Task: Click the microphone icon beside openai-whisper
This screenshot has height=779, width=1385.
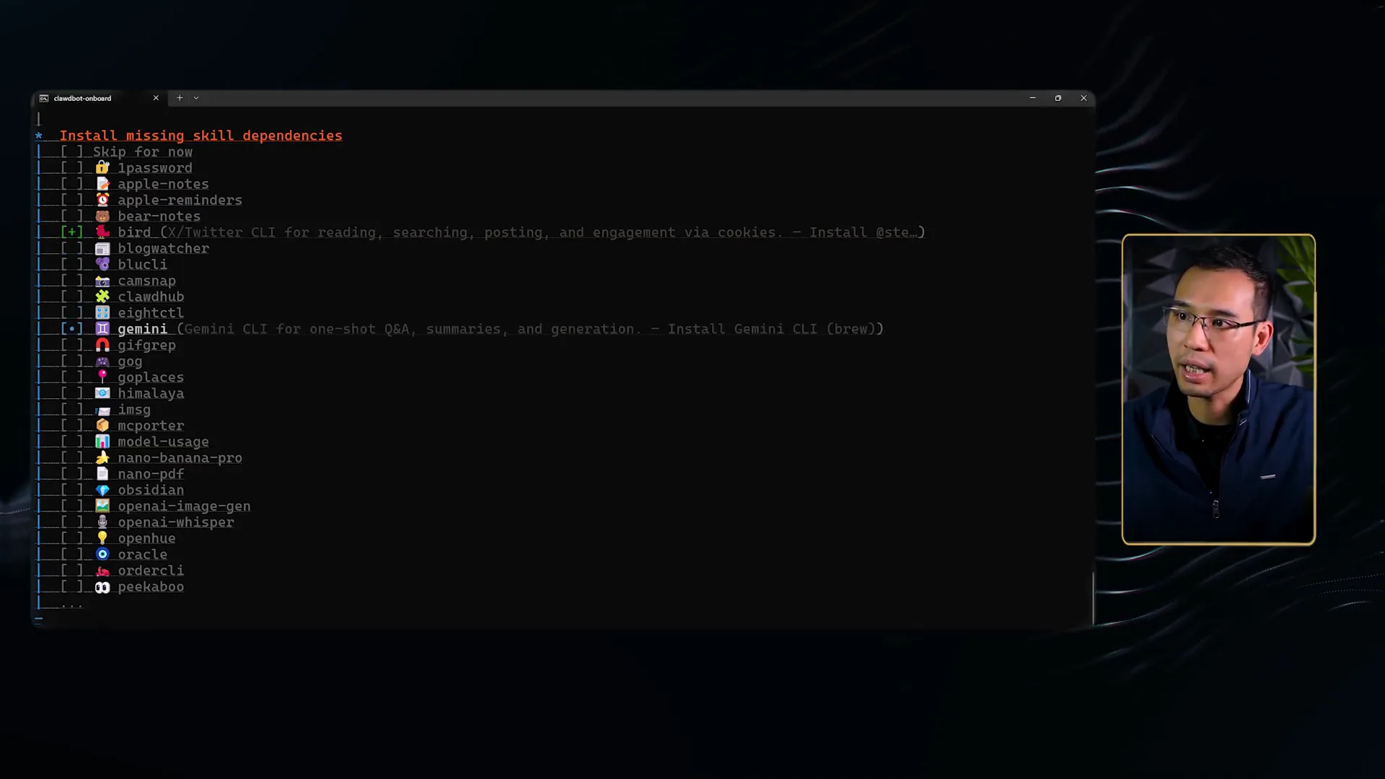Action: (x=102, y=522)
